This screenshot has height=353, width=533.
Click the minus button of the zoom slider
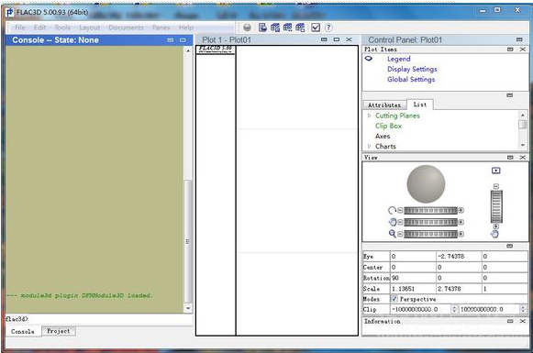(x=400, y=234)
